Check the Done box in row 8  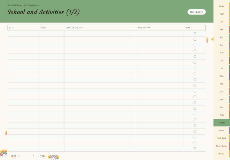[195, 74]
